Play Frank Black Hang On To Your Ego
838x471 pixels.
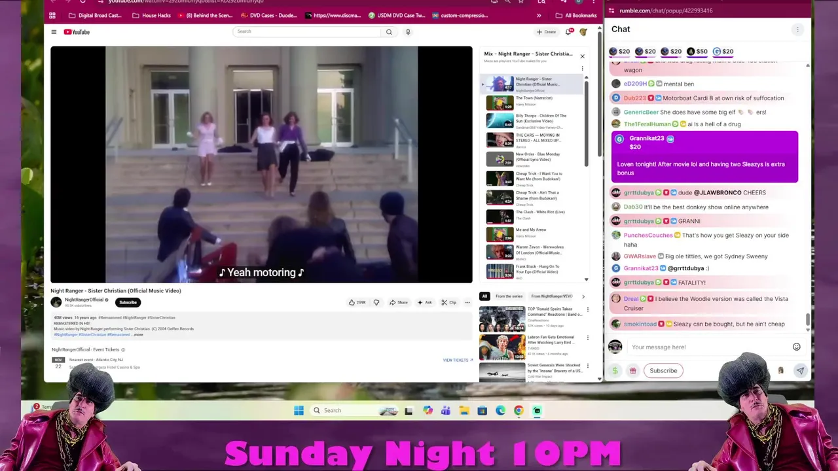pyautogui.click(x=532, y=271)
